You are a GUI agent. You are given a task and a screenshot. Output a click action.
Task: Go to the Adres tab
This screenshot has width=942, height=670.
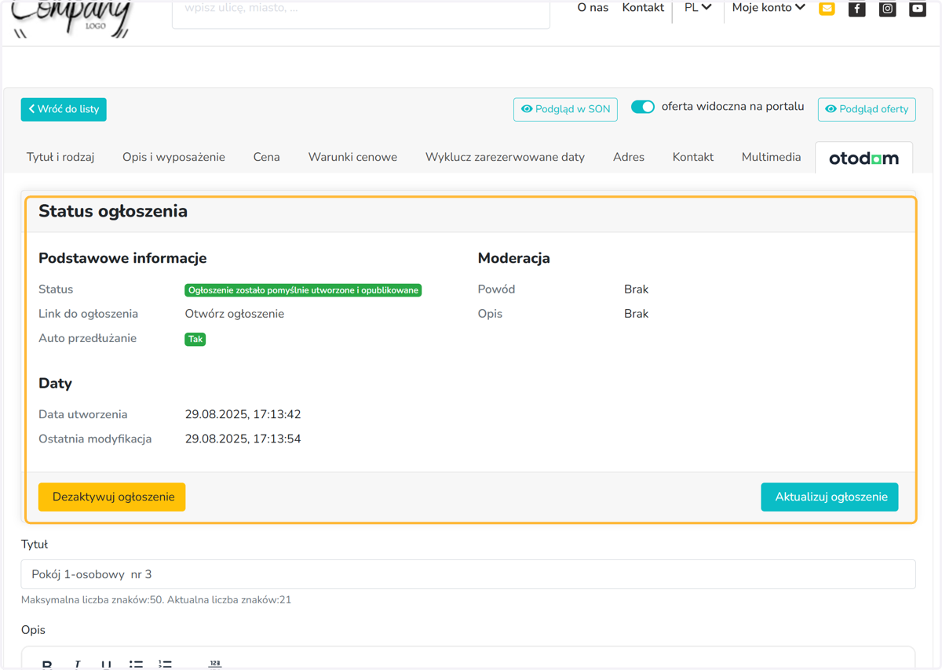[x=629, y=157]
